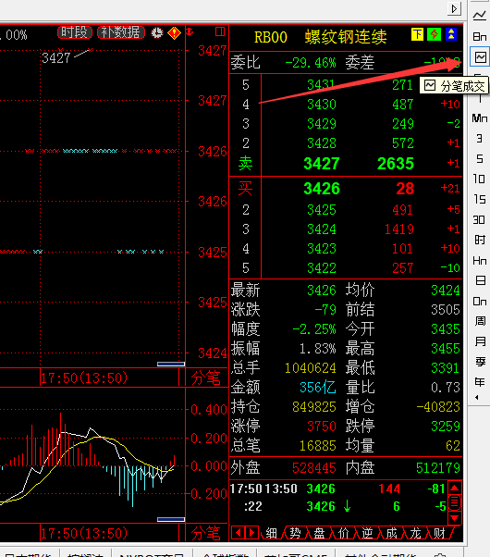Click the 内盘 value 512179
Viewport: 490px width, 557px height.
438,468
